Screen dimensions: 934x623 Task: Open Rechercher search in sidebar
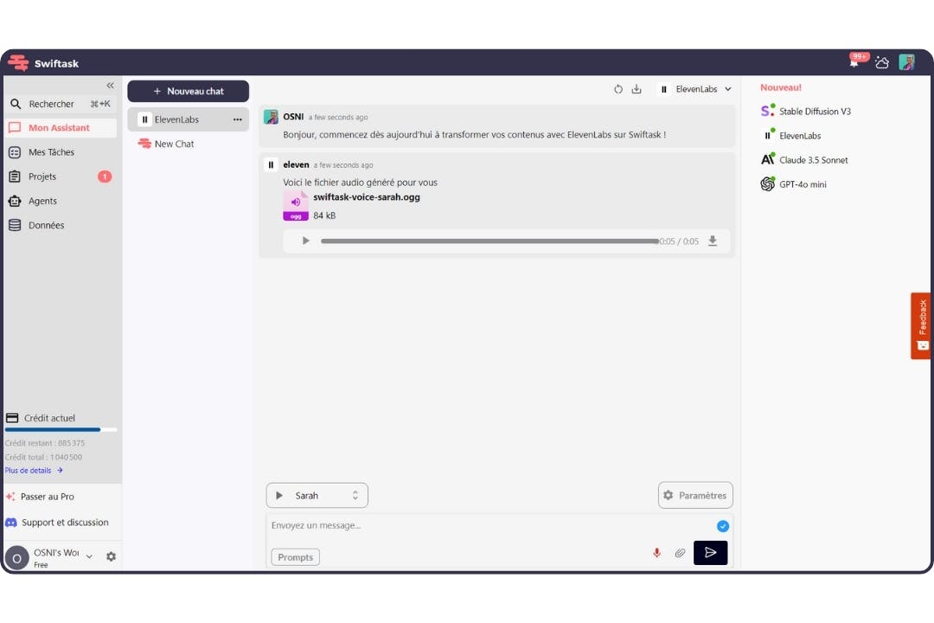point(61,104)
